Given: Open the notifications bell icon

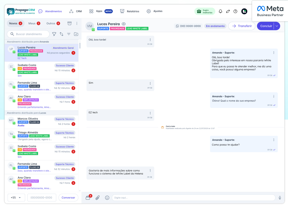Looking at the screenshot, I should 220,11.
